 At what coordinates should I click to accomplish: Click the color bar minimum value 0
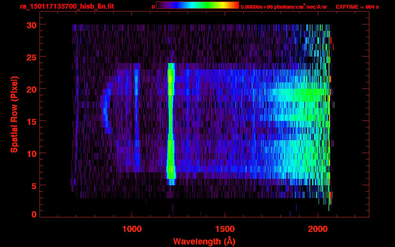[153, 7]
